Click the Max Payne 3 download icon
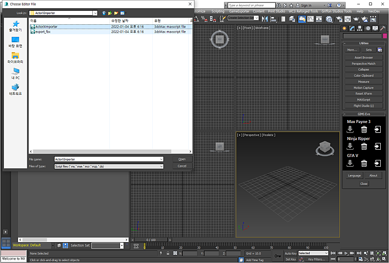Image resolution: width=389 pixels, height=263 pixels. [x=350, y=129]
